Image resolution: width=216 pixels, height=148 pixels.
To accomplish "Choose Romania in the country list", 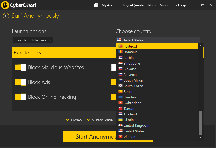I will tap(157, 52).
